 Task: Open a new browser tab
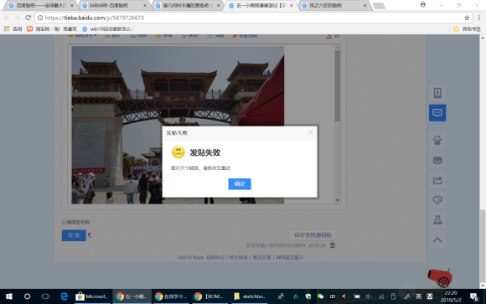point(379,6)
